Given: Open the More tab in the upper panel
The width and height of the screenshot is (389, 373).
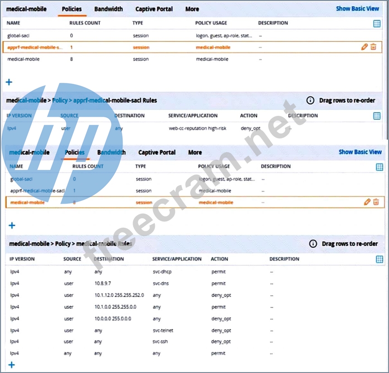Looking at the screenshot, I should pos(192,9).
